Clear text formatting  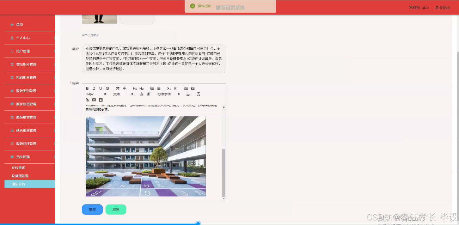tap(198, 94)
